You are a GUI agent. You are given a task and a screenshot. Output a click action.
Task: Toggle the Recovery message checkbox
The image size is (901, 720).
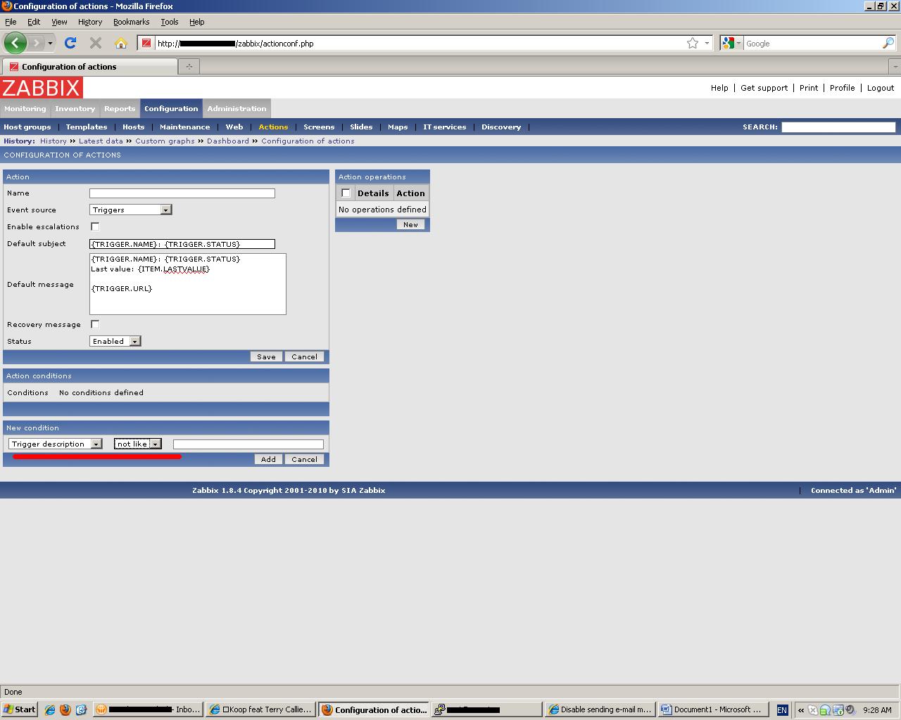tap(95, 324)
